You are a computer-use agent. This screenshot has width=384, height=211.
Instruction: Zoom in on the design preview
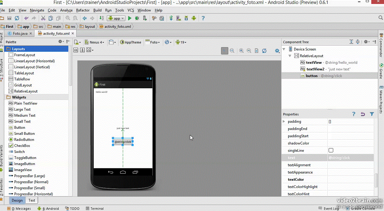pos(241,51)
